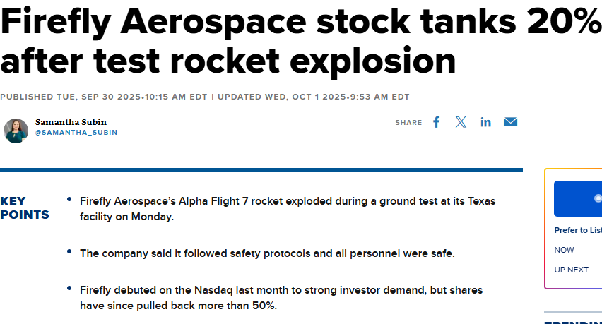The height and width of the screenshot is (324, 602).
Task: Select the UP NEXT schedule entry
Action: point(571,270)
